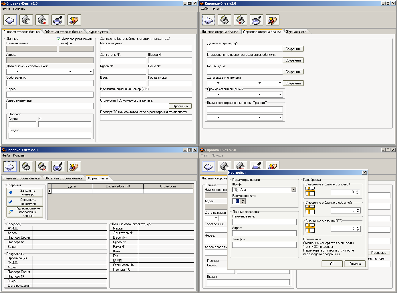This screenshot has width=397, height=293.
Task: Click the 'Деньги в сумме, руб' input field
Action: [x=245, y=49]
